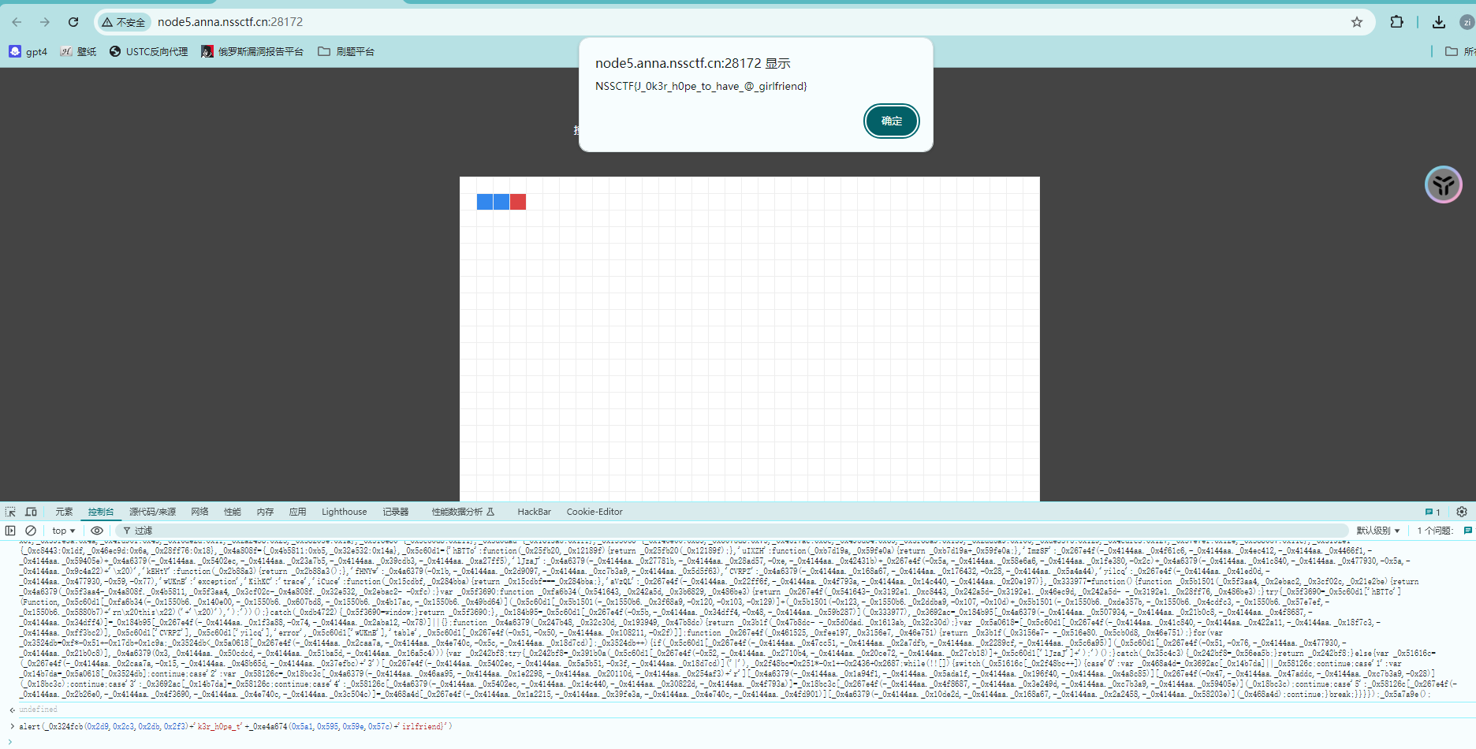The height and width of the screenshot is (749, 1476).
Task: Open the top context dropdown
Action: click(63, 531)
